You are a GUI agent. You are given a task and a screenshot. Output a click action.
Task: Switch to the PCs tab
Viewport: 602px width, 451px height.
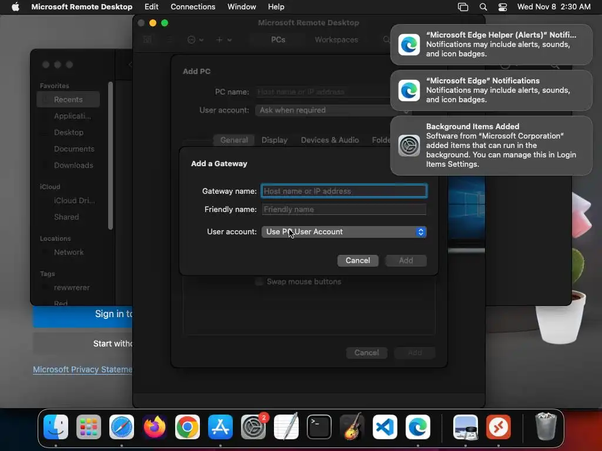click(x=278, y=39)
